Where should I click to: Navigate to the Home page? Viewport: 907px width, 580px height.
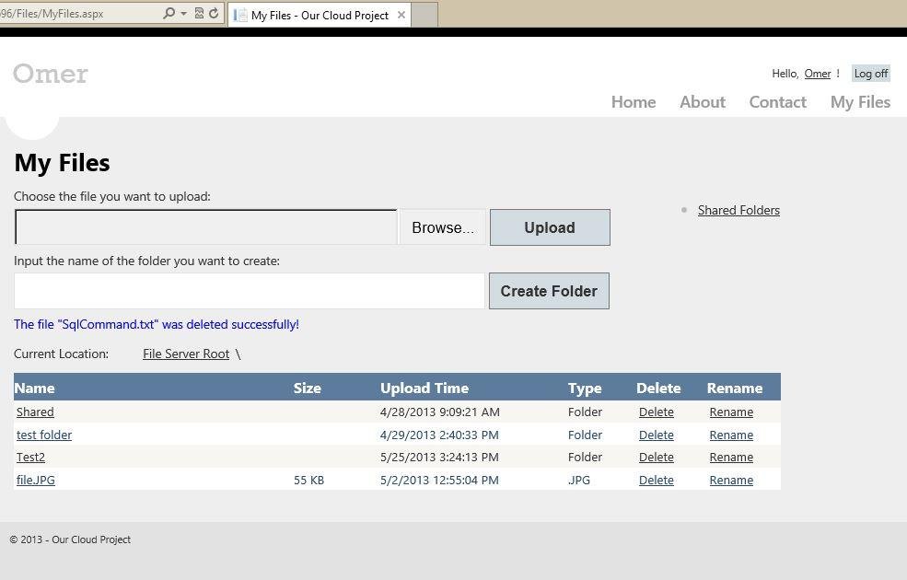coord(633,102)
